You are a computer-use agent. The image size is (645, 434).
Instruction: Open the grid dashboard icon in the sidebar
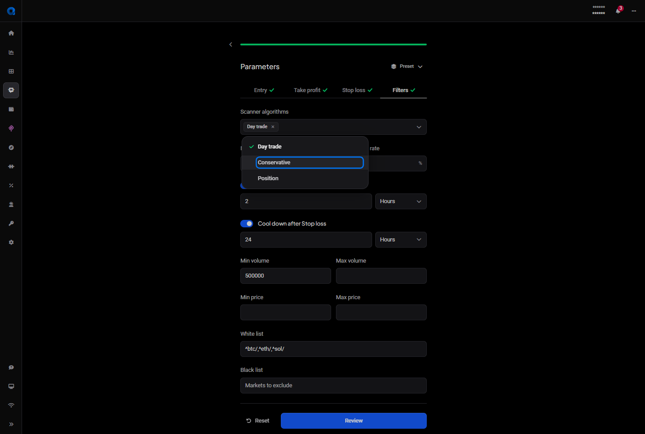pyautogui.click(x=11, y=71)
